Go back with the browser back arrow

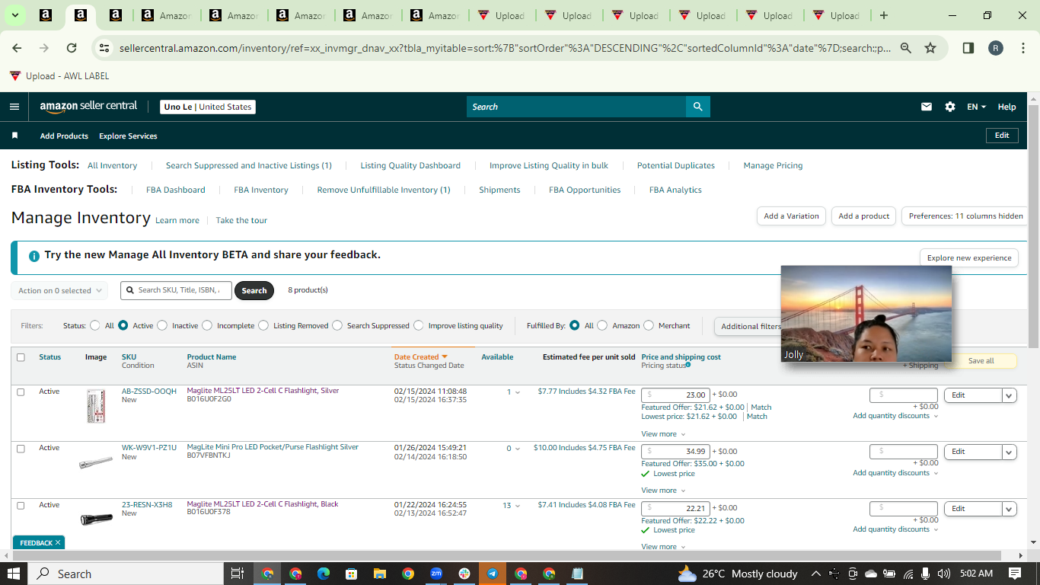[x=17, y=48]
